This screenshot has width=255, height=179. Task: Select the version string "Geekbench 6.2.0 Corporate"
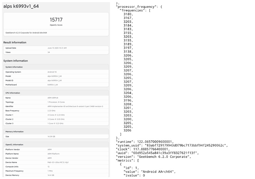pos(163,157)
